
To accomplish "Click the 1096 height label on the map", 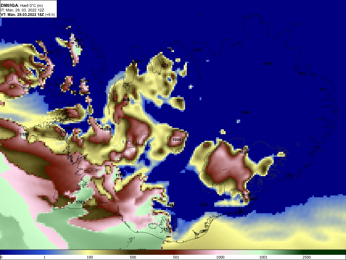I will tap(85, 81).
